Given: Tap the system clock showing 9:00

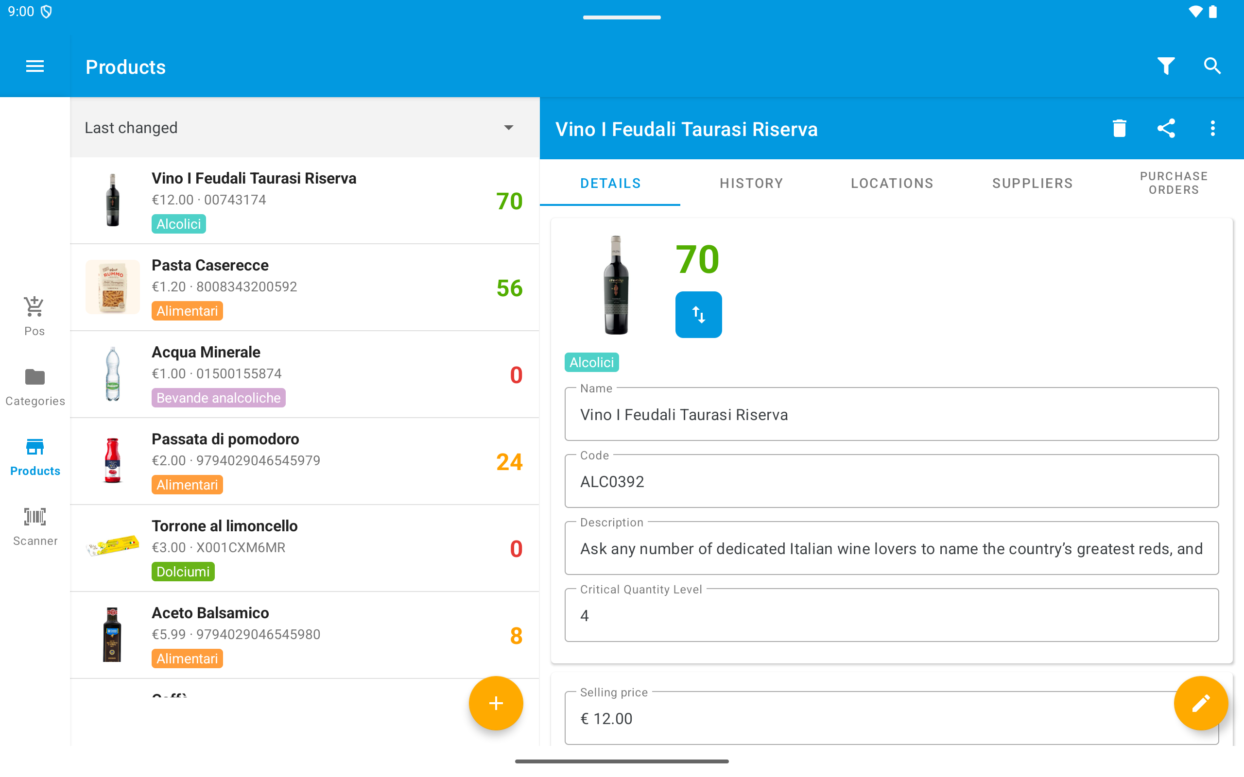Looking at the screenshot, I should [21, 11].
